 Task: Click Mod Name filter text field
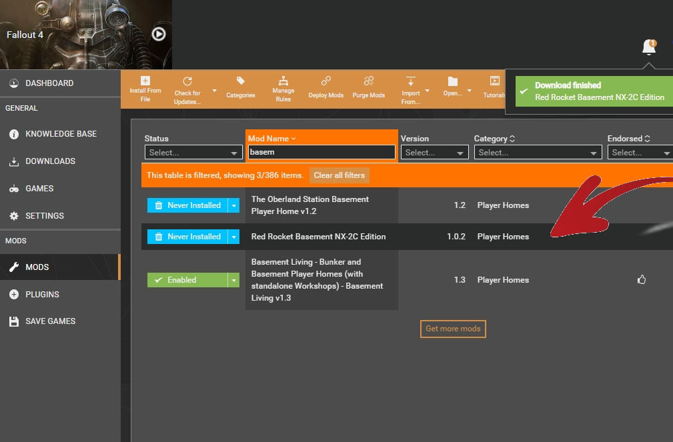[x=321, y=152]
